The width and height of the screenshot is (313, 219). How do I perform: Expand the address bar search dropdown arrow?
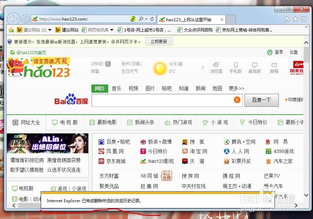click(x=146, y=19)
